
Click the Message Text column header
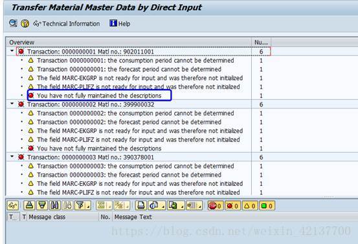point(133,217)
